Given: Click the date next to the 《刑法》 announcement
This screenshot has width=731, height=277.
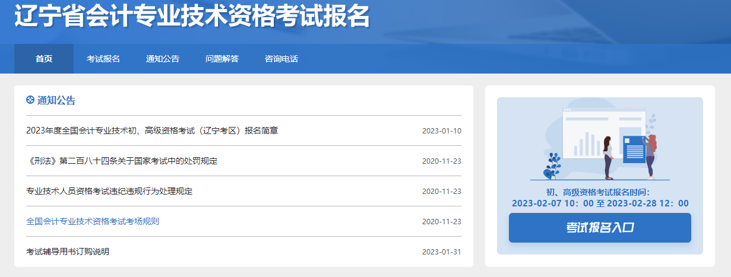Looking at the screenshot, I should pyautogui.click(x=441, y=161).
